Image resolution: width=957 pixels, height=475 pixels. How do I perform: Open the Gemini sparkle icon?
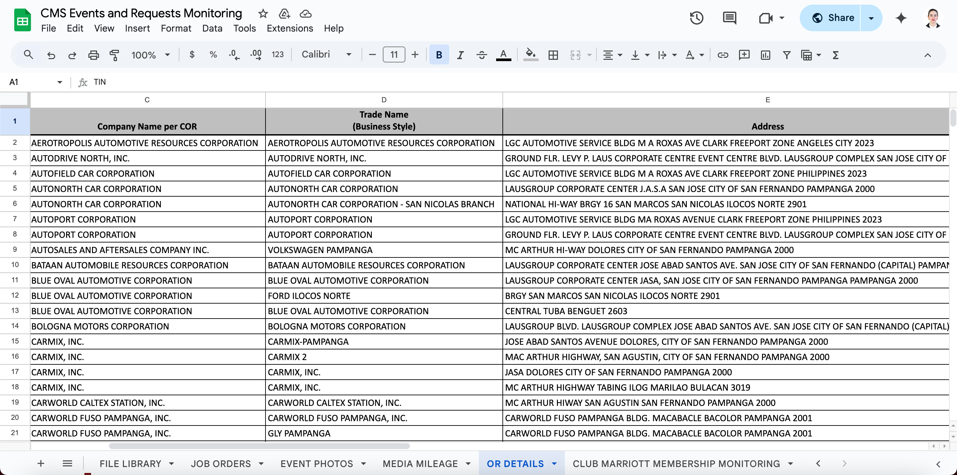click(901, 18)
